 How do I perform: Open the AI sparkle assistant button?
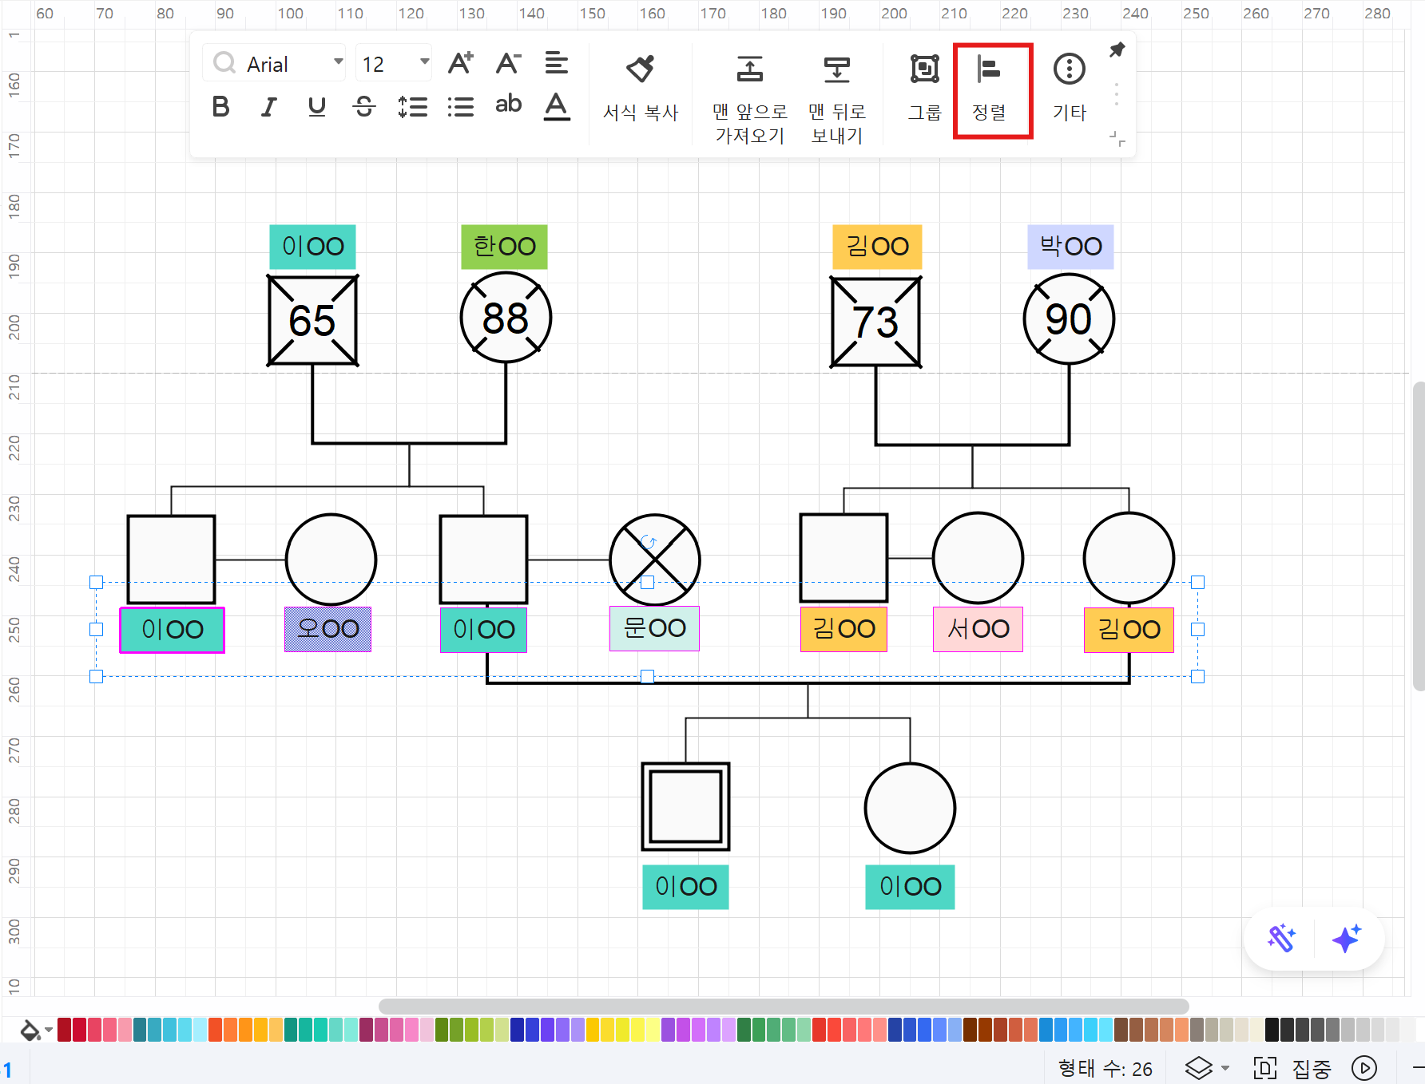[x=1346, y=939]
